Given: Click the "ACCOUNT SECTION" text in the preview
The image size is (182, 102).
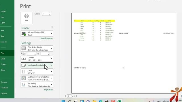Looking at the screenshot, I should pyautogui.click(x=80, y=33).
